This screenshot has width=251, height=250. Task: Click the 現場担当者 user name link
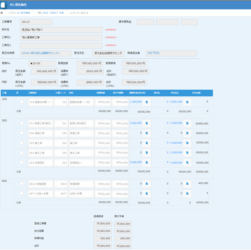(x=151, y=53)
